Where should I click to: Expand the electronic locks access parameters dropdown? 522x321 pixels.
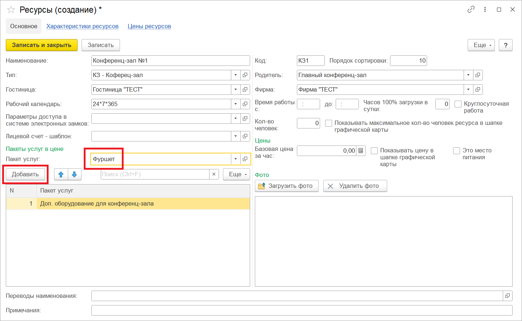click(236, 118)
